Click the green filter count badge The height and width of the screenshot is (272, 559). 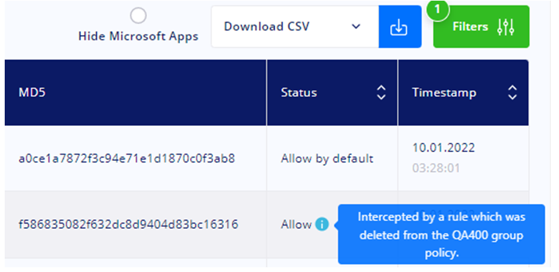coord(438,9)
